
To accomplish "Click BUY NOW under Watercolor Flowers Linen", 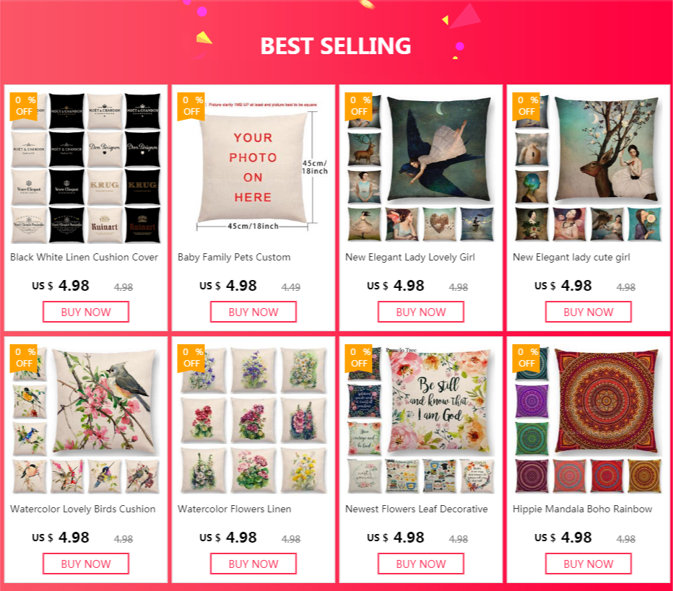I will point(253,564).
